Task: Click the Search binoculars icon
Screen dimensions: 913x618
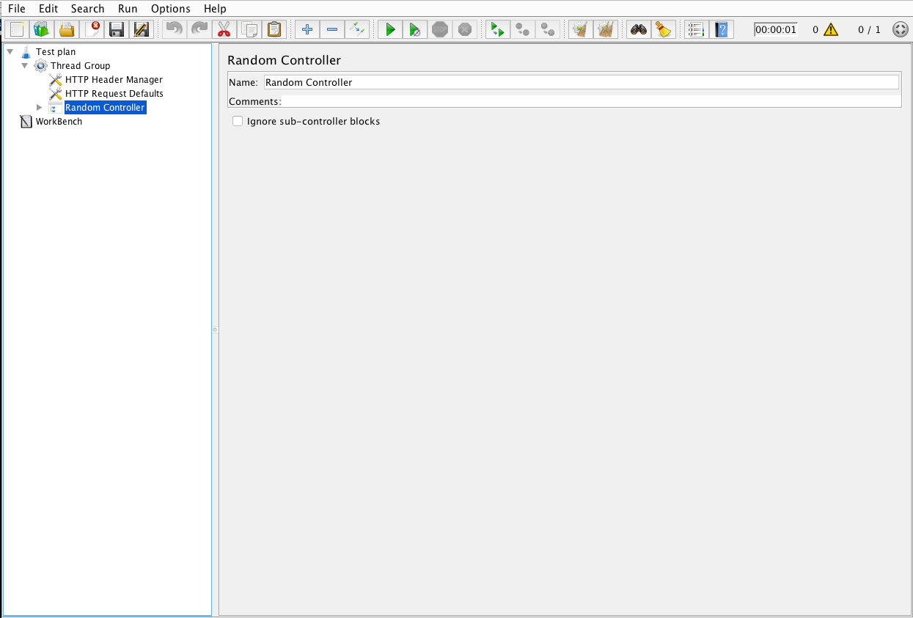Action: (639, 29)
